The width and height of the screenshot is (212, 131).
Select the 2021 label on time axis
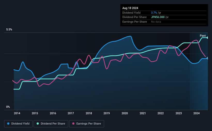click(143, 113)
